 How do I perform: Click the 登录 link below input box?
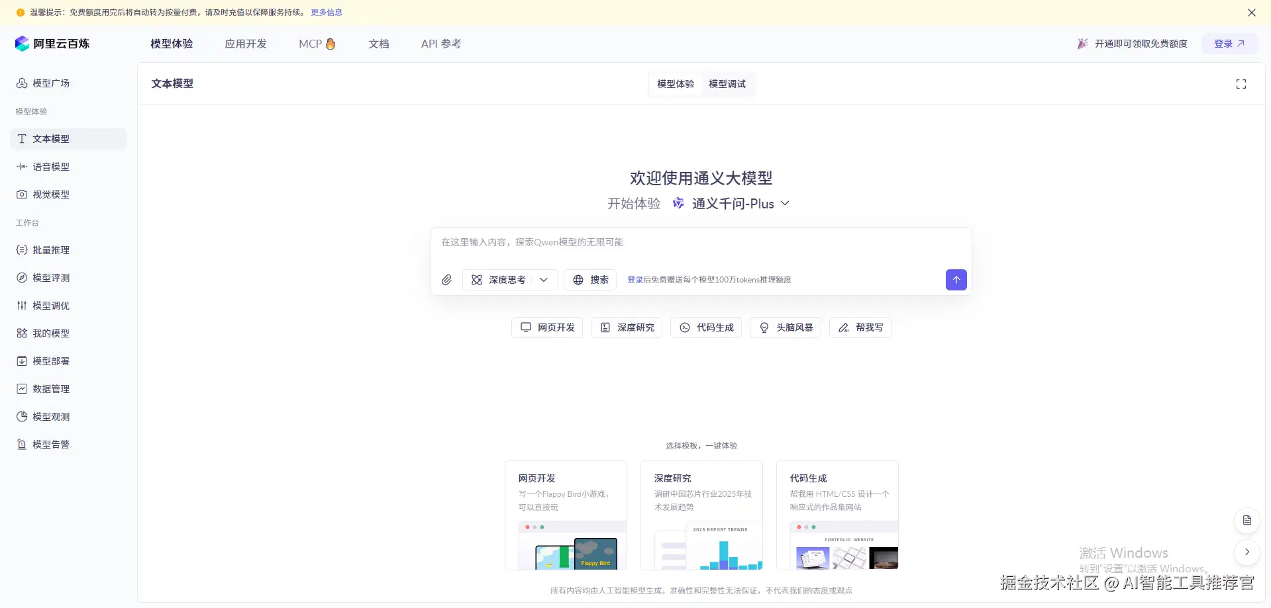pos(635,280)
